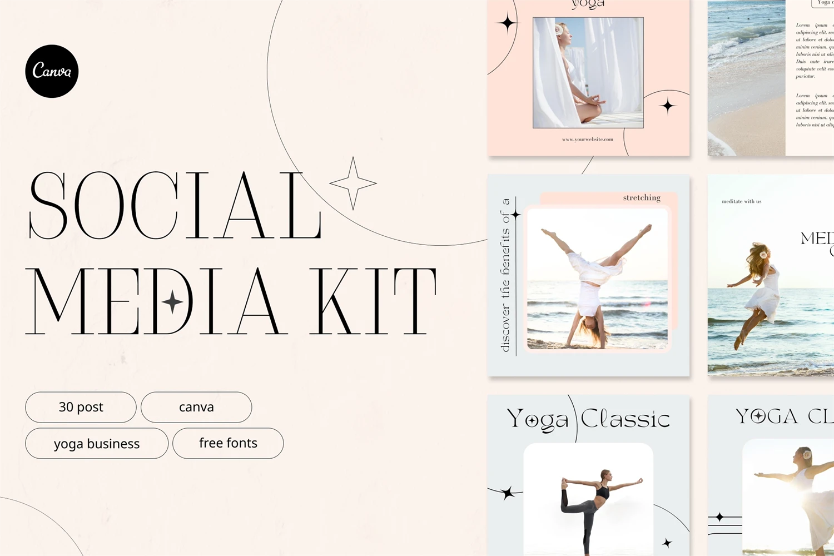
Task: Click the black star inside the MEDIA letter D
Action: coord(172,302)
